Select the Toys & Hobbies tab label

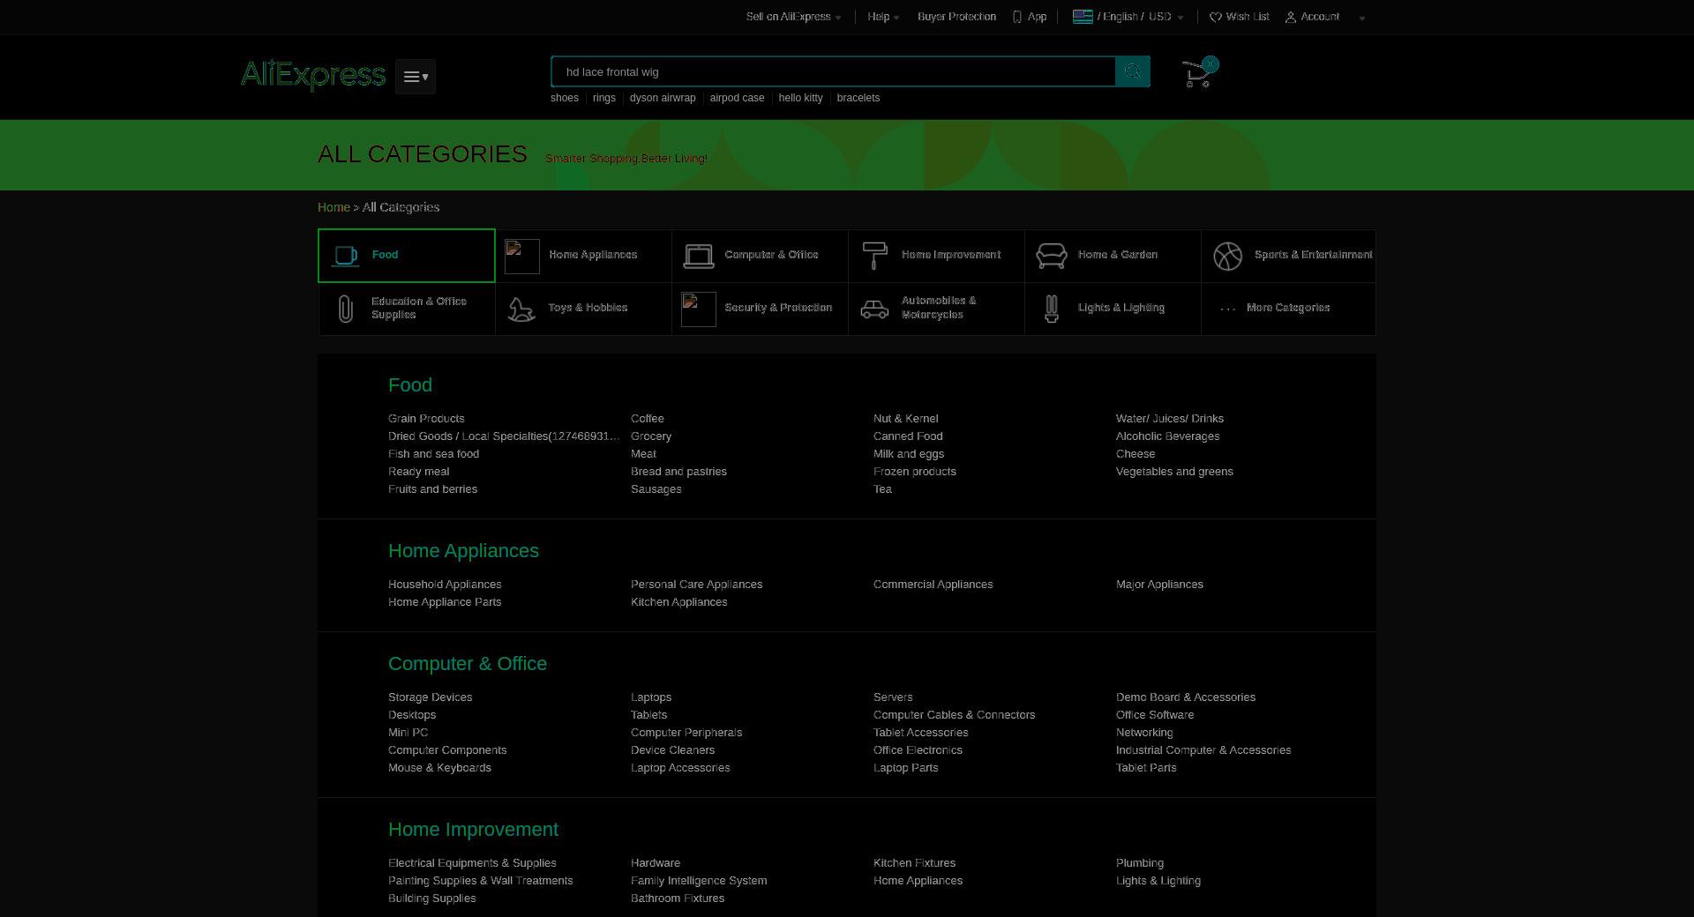click(588, 308)
